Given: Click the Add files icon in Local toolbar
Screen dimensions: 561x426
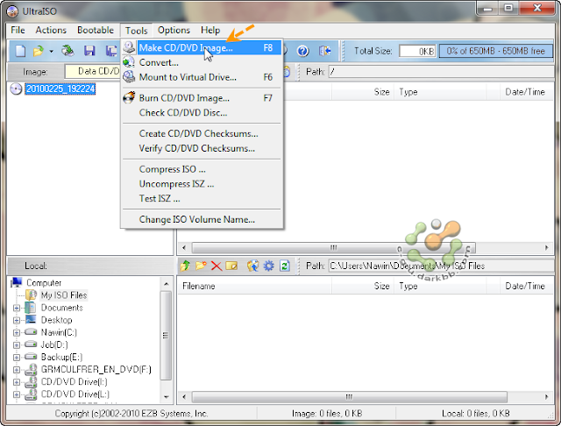Looking at the screenshot, I should 252,266.
